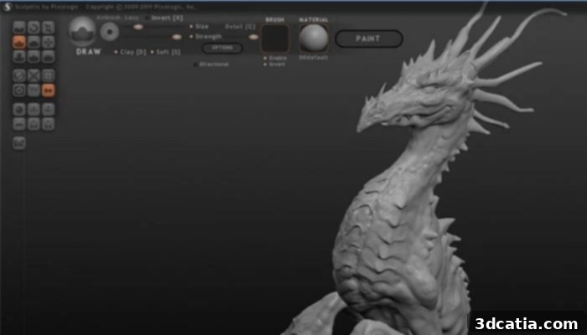Viewport: 587px width, 335px height.
Task: Select the Pinch brush tool
Action: [x=34, y=56]
